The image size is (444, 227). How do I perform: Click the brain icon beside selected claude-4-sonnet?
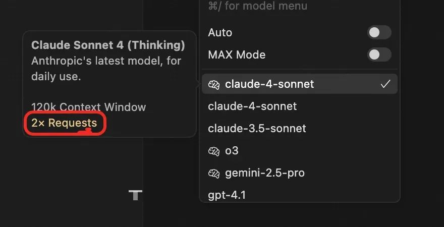214,84
